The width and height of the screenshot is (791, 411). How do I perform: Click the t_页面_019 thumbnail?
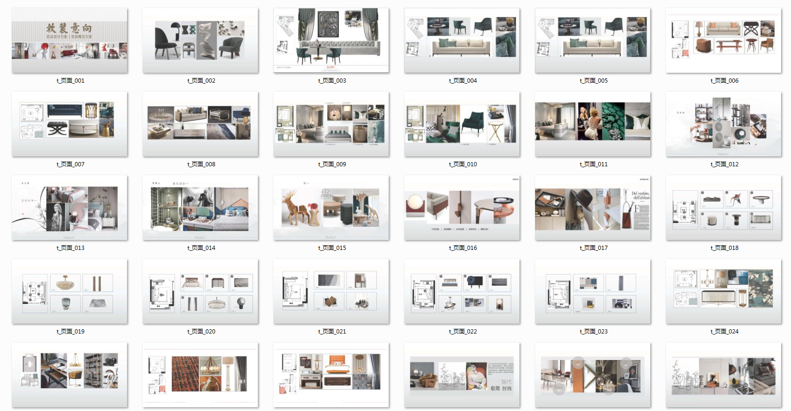(69, 291)
